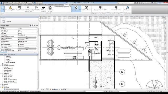168x94 pixels.
Task: Close the Project Browser panel
Action: (38, 54)
